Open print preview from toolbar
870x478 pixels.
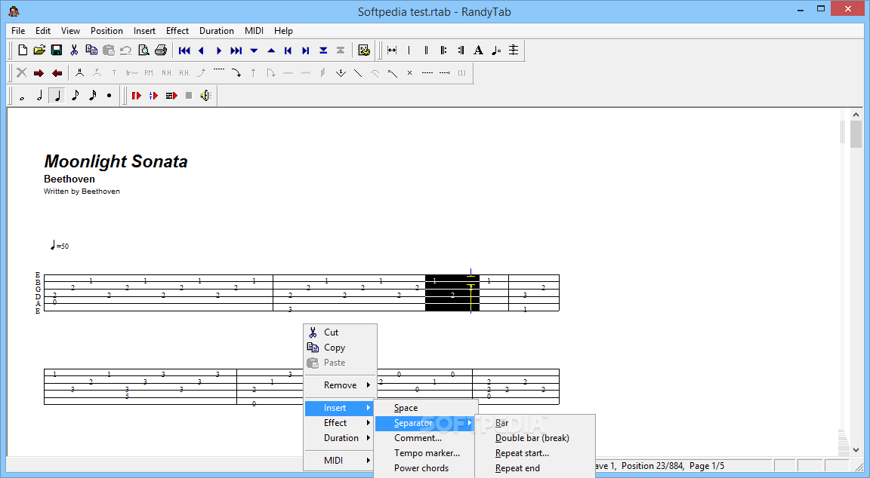(x=143, y=51)
